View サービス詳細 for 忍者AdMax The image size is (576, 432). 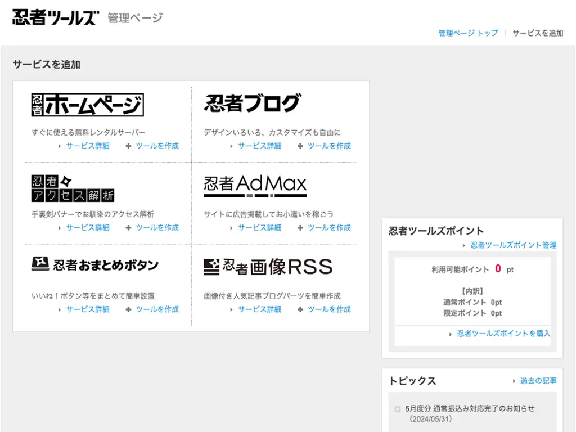[x=259, y=228]
